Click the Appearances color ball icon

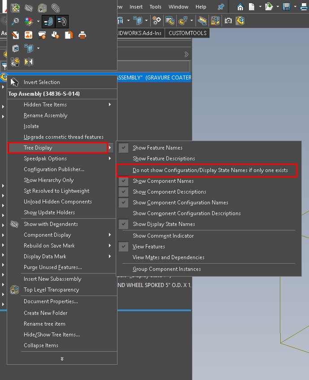tap(28, 21)
